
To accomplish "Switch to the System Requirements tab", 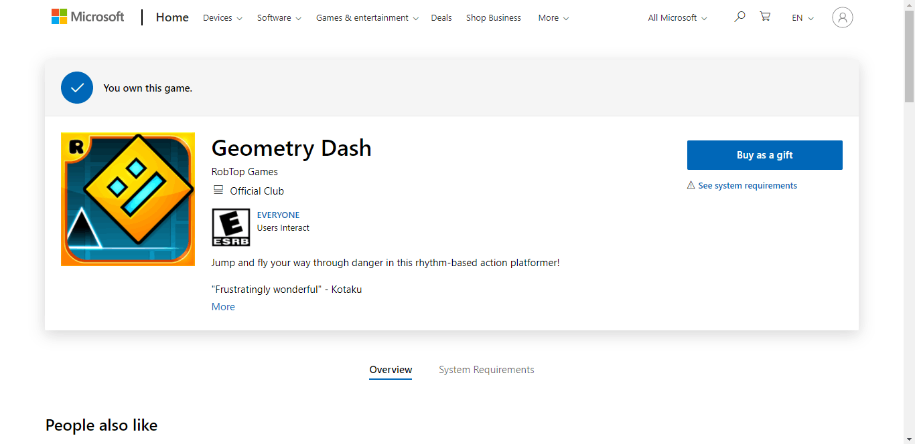I will pos(486,370).
